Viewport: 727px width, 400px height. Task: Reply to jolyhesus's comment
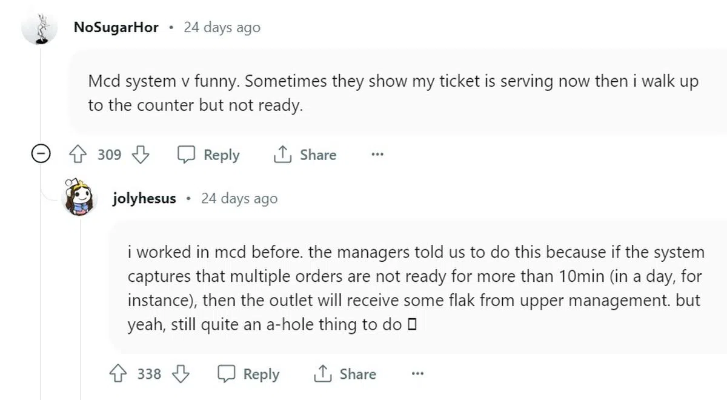point(248,374)
